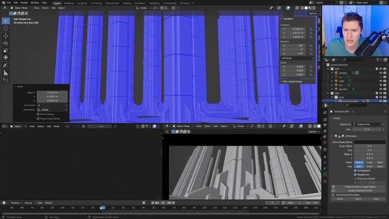Click the current frame marker in timeline
Viewport: 389px width, 219px height.
point(103,207)
